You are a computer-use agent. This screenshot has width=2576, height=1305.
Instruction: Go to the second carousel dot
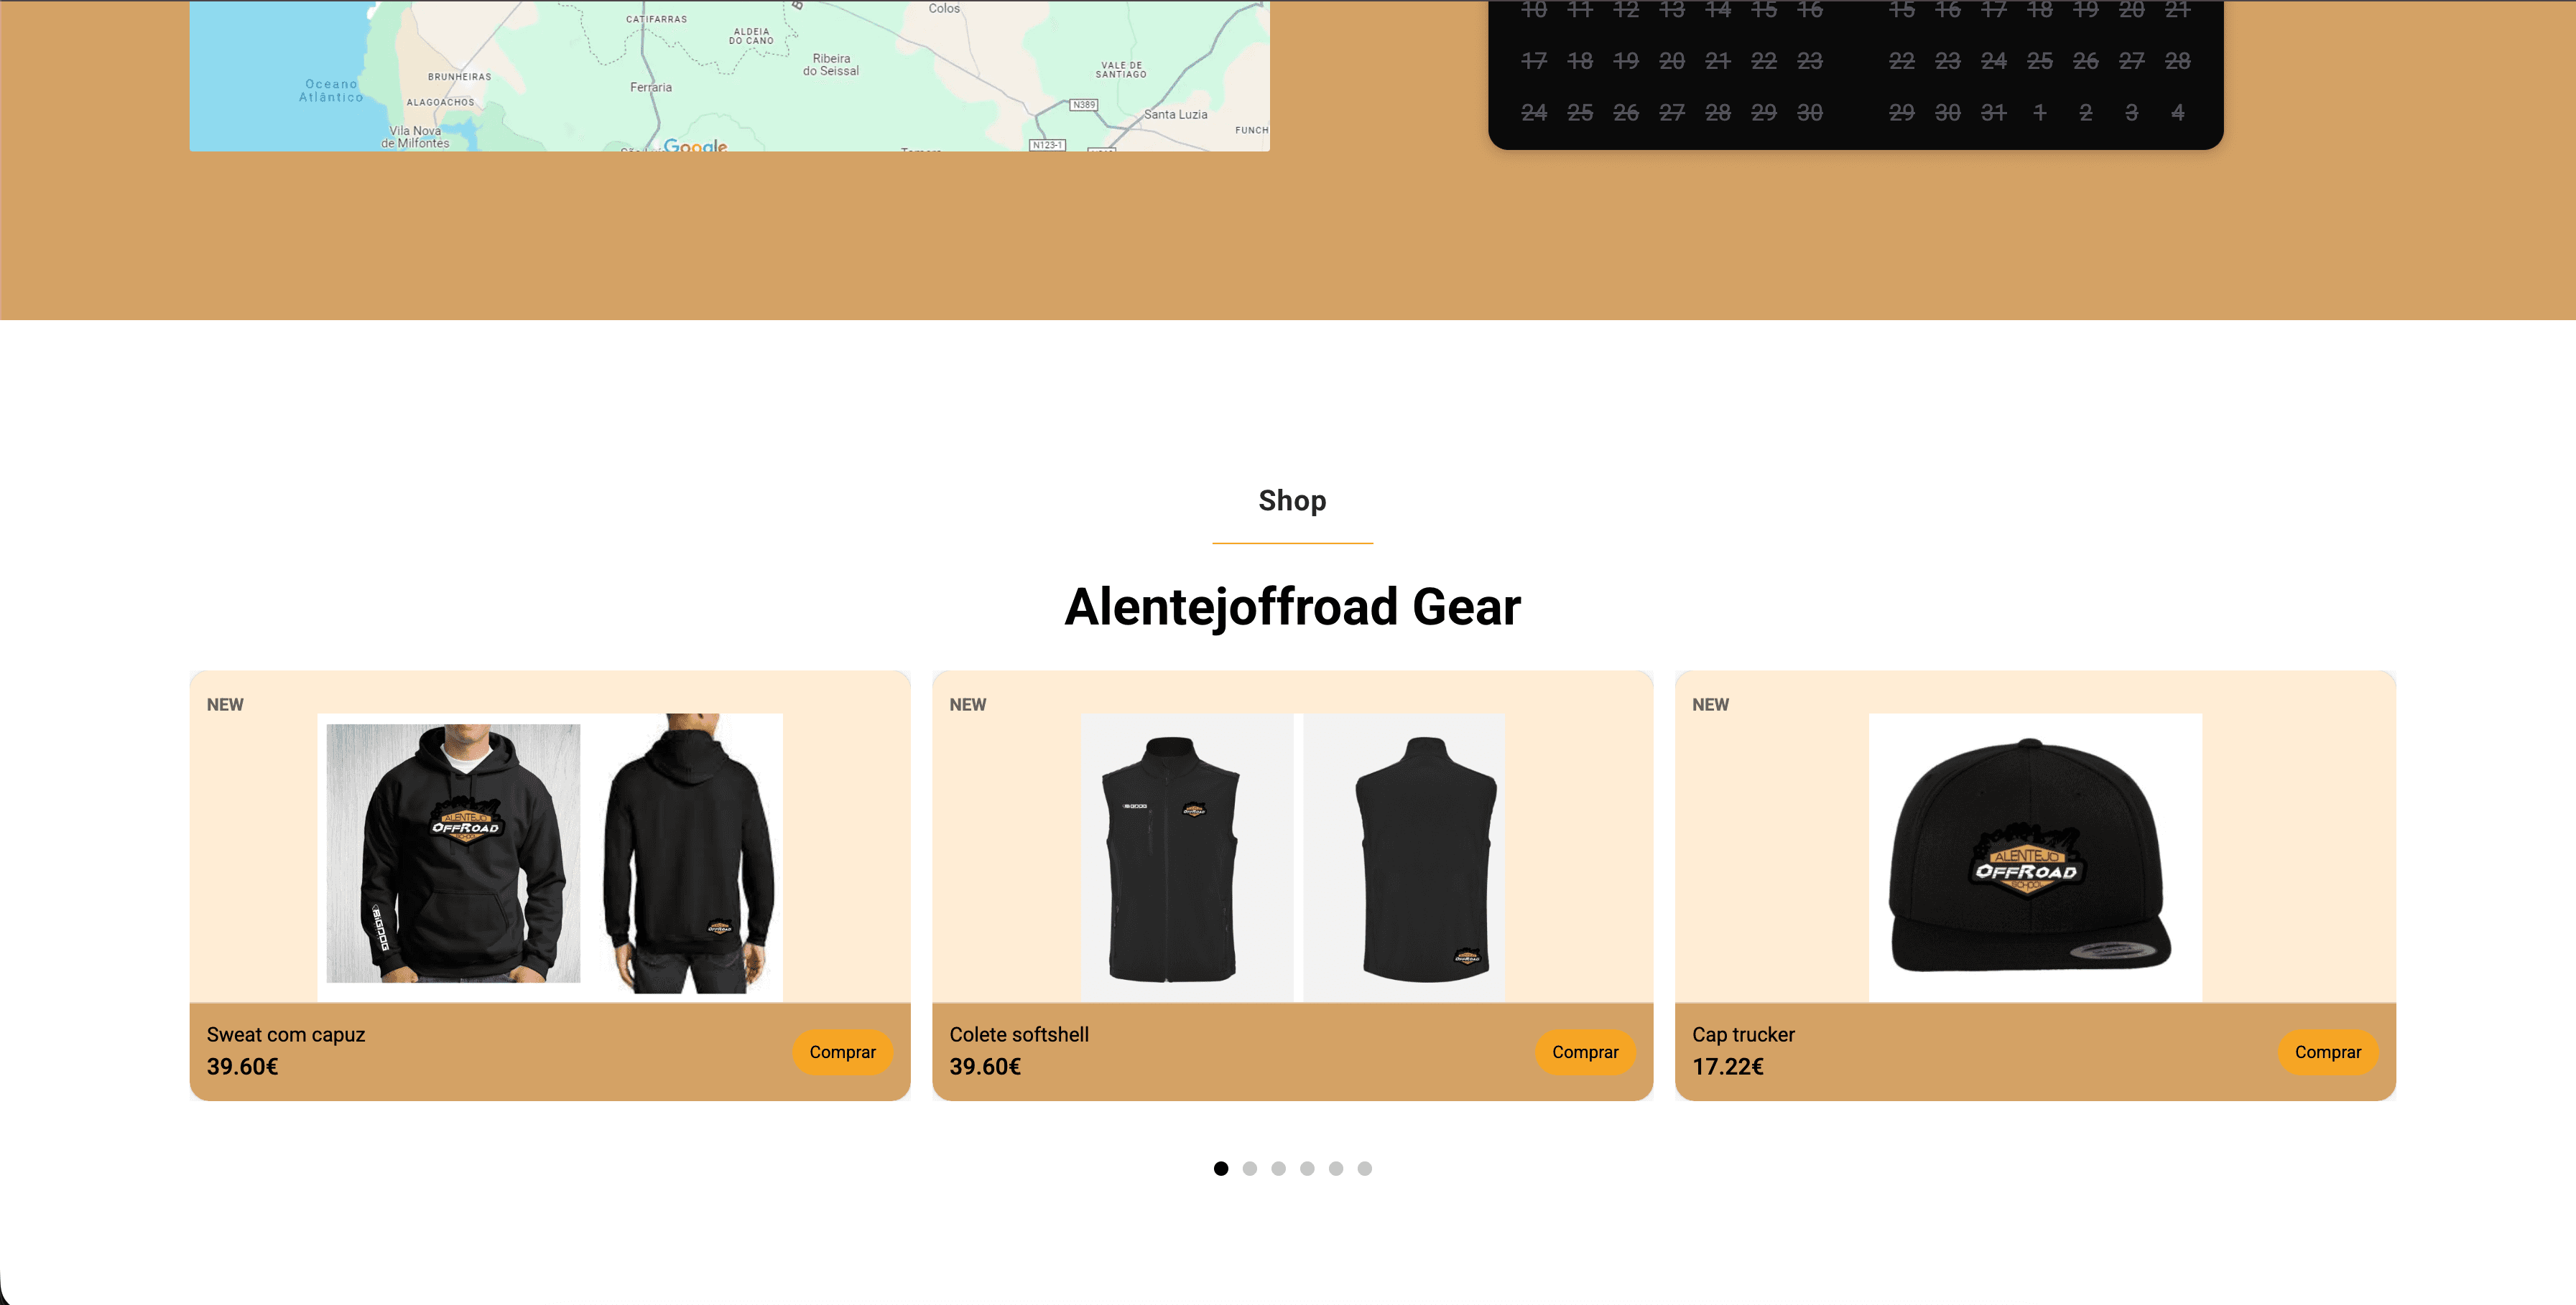pyautogui.click(x=1250, y=1168)
